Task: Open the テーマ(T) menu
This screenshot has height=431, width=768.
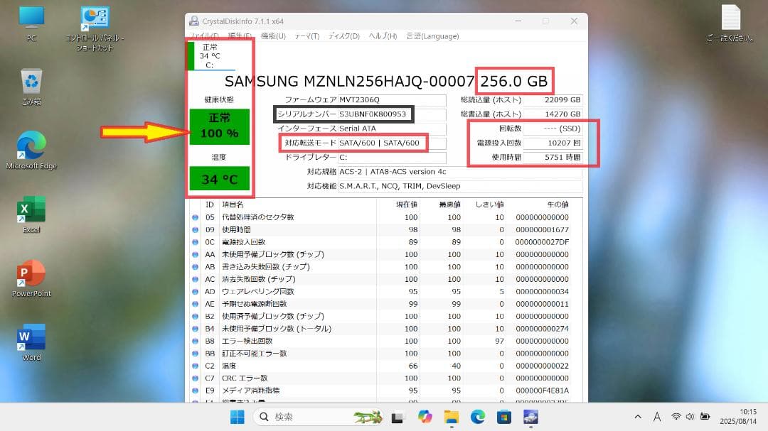Action: 308,36
